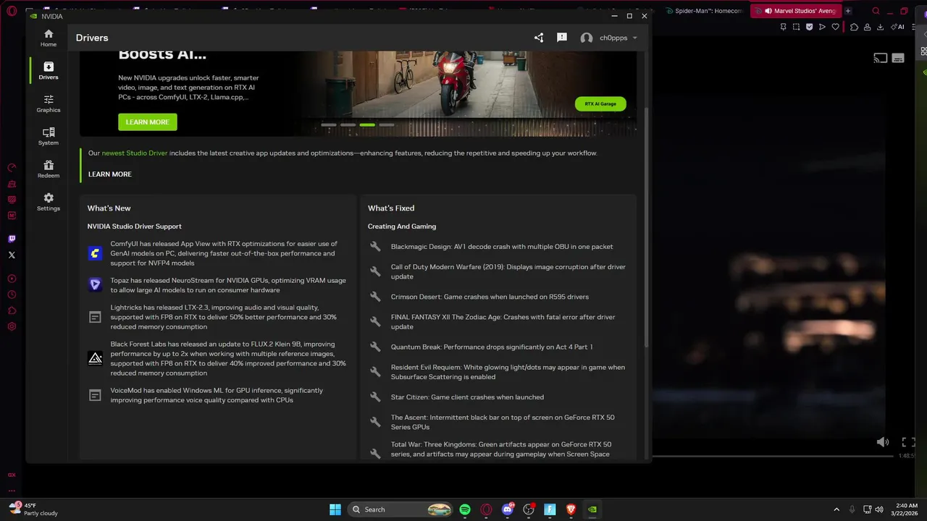Expand the ch0ppps account dropdown arrow
Image resolution: width=927 pixels, height=521 pixels.
click(635, 38)
